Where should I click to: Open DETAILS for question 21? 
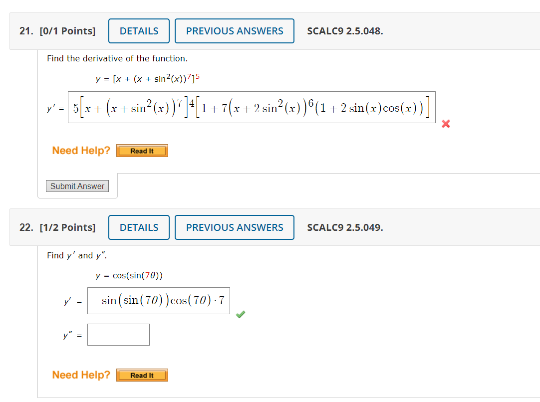pos(139,30)
